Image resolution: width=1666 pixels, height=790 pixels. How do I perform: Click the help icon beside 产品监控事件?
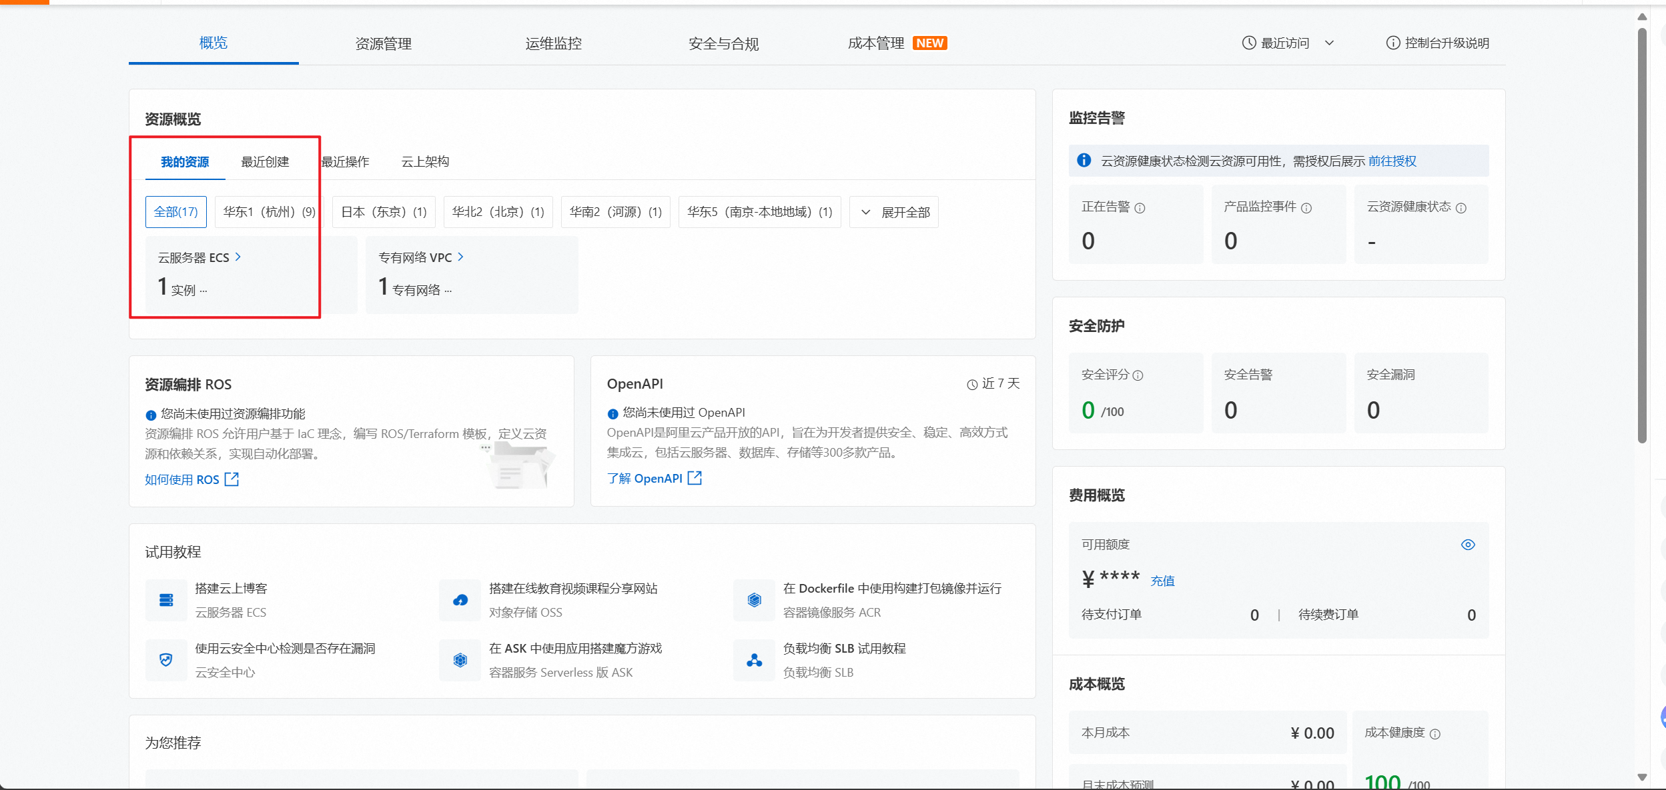coord(1306,208)
